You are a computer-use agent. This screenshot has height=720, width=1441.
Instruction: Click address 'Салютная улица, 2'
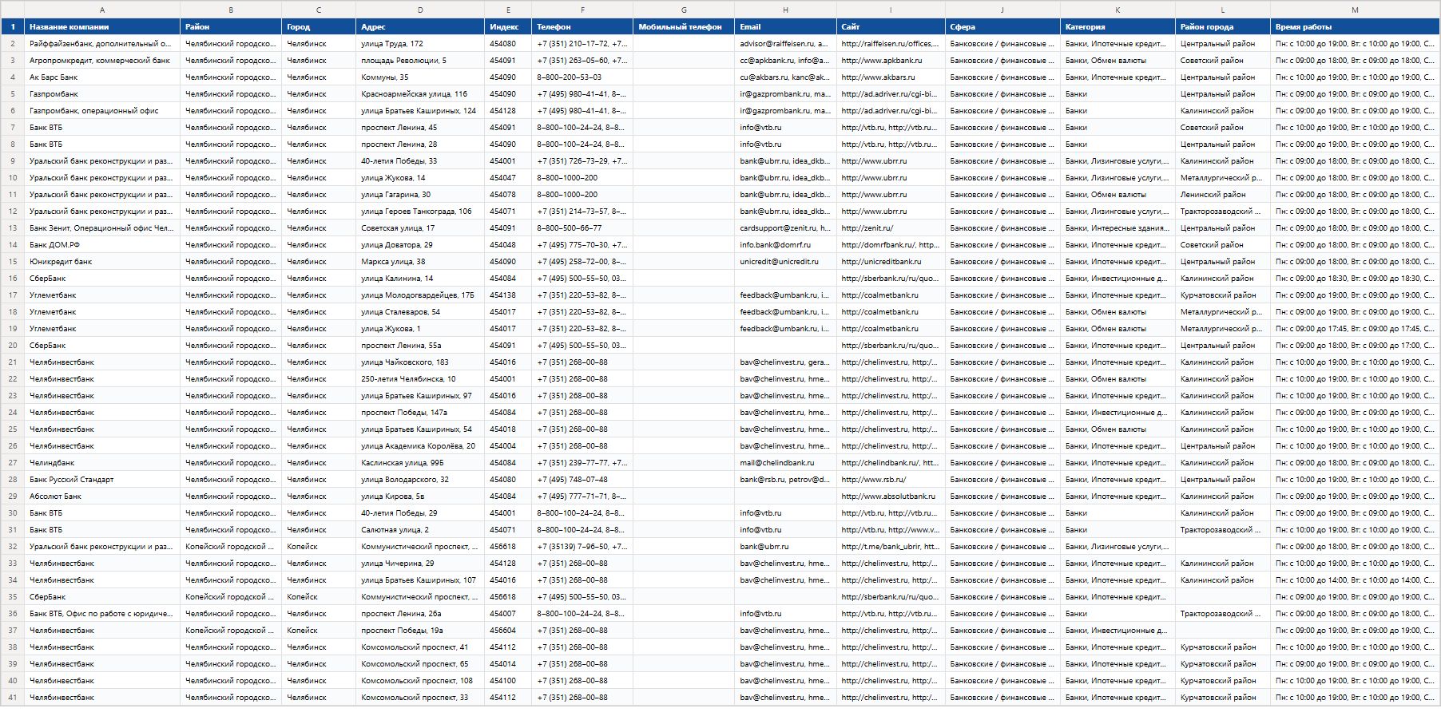420,530
